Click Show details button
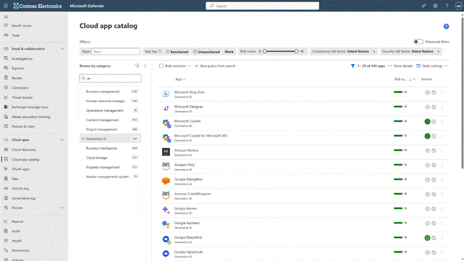Image resolution: width=464 pixels, height=261 pixels. [x=400, y=66]
